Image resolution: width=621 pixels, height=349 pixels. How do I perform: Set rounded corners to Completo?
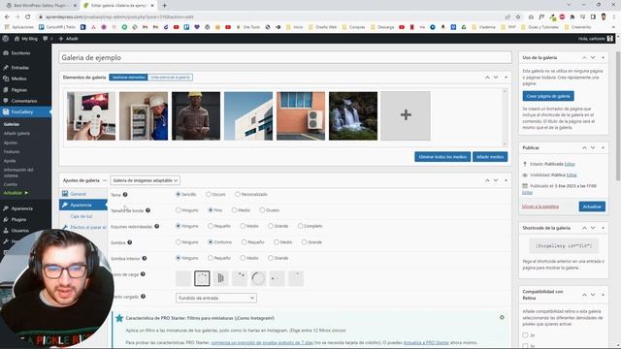click(300, 226)
